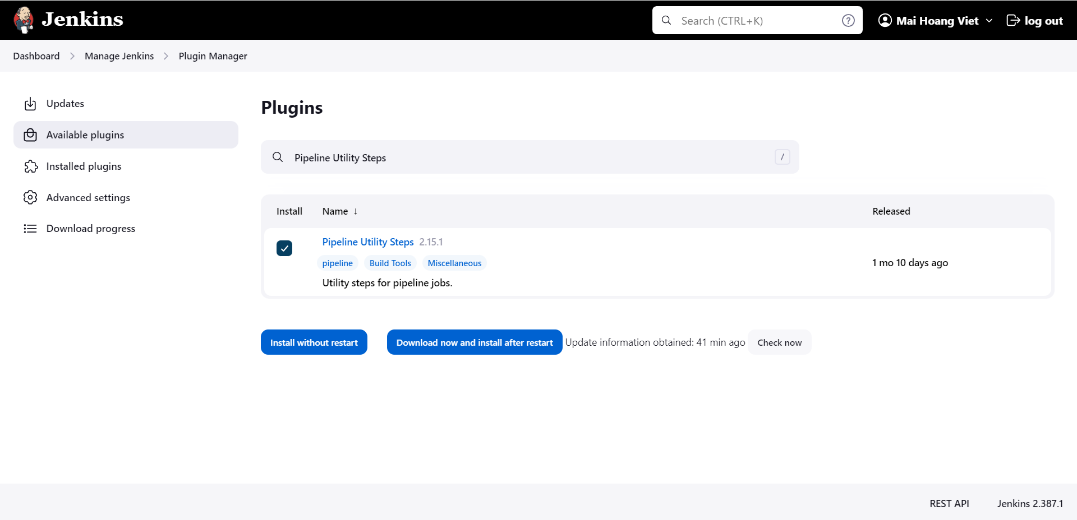1077x520 pixels.
Task: Select Available plugins in sidebar
Action: [126, 135]
